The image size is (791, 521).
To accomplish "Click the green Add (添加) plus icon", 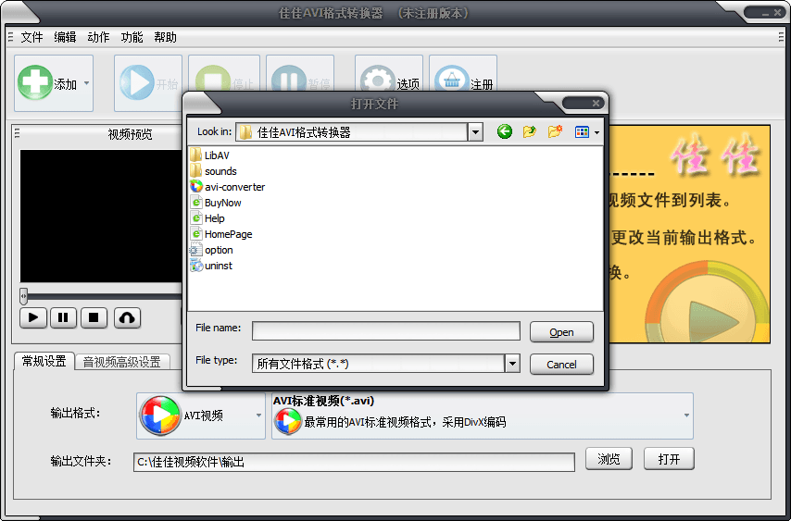I will (34, 83).
